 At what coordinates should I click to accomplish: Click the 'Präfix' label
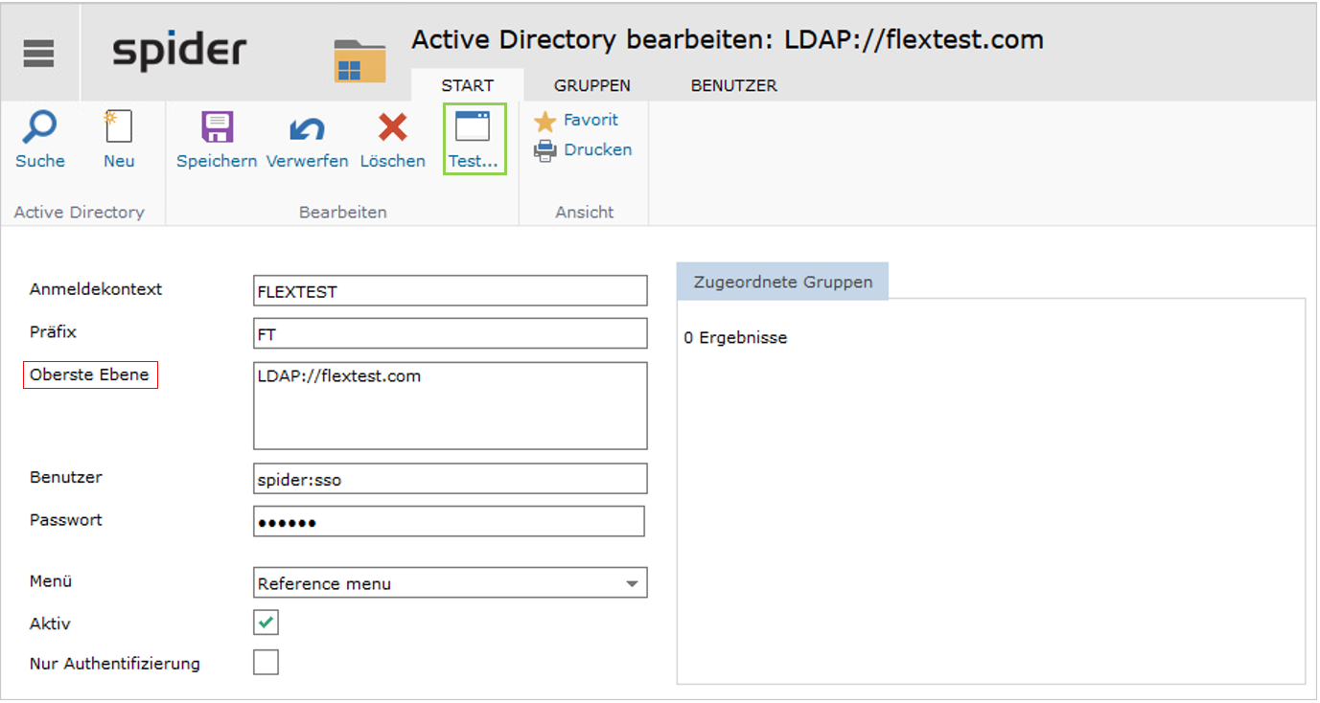pyautogui.click(x=53, y=332)
